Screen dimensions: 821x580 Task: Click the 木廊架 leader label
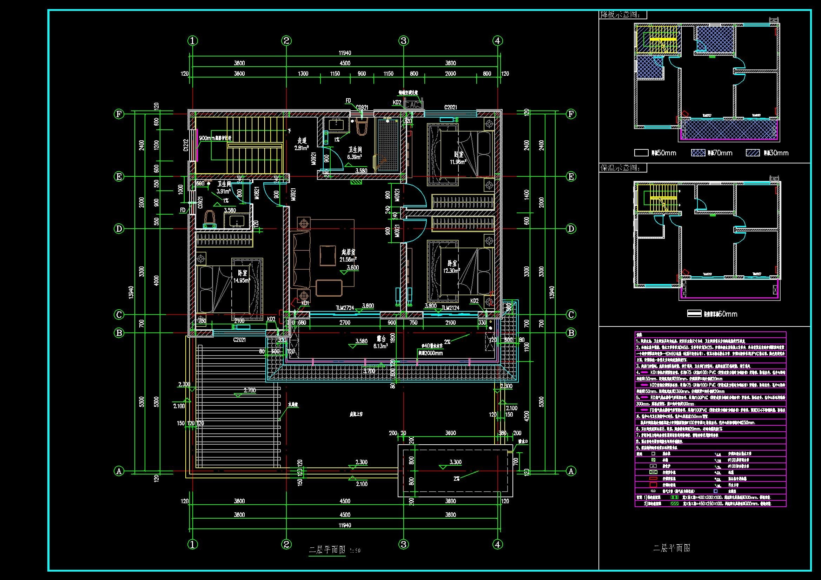(293, 405)
